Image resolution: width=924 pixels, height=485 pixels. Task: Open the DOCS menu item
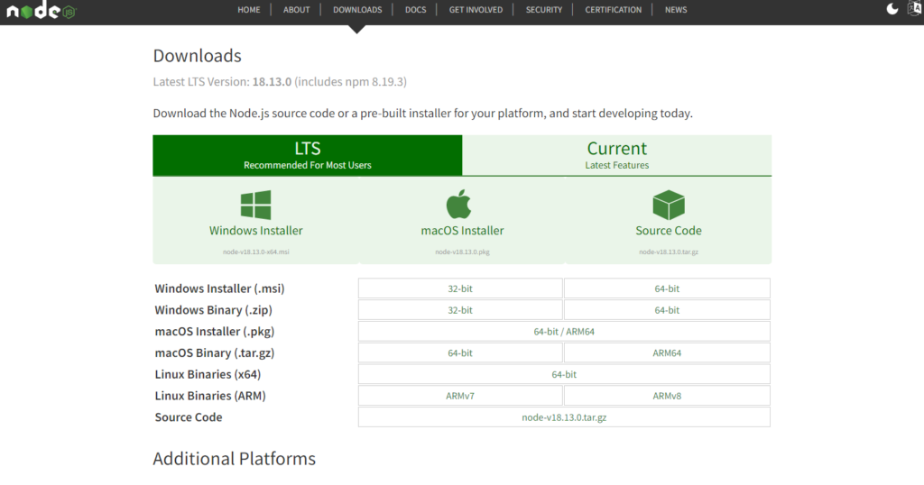(415, 9)
